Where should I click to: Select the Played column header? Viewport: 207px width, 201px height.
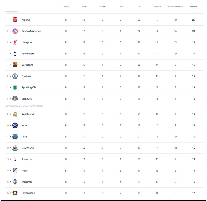click(x=66, y=7)
